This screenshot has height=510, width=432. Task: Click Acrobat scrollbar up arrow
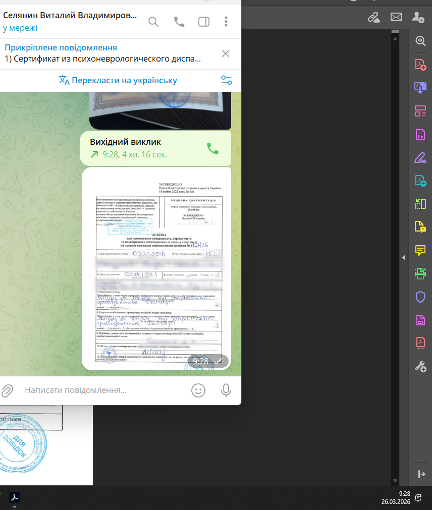(395, 39)
